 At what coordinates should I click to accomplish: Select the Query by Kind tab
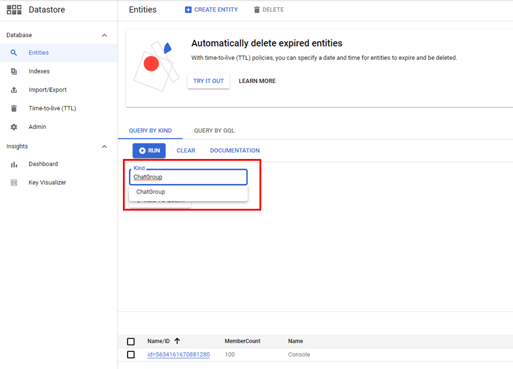coord(150,131)
